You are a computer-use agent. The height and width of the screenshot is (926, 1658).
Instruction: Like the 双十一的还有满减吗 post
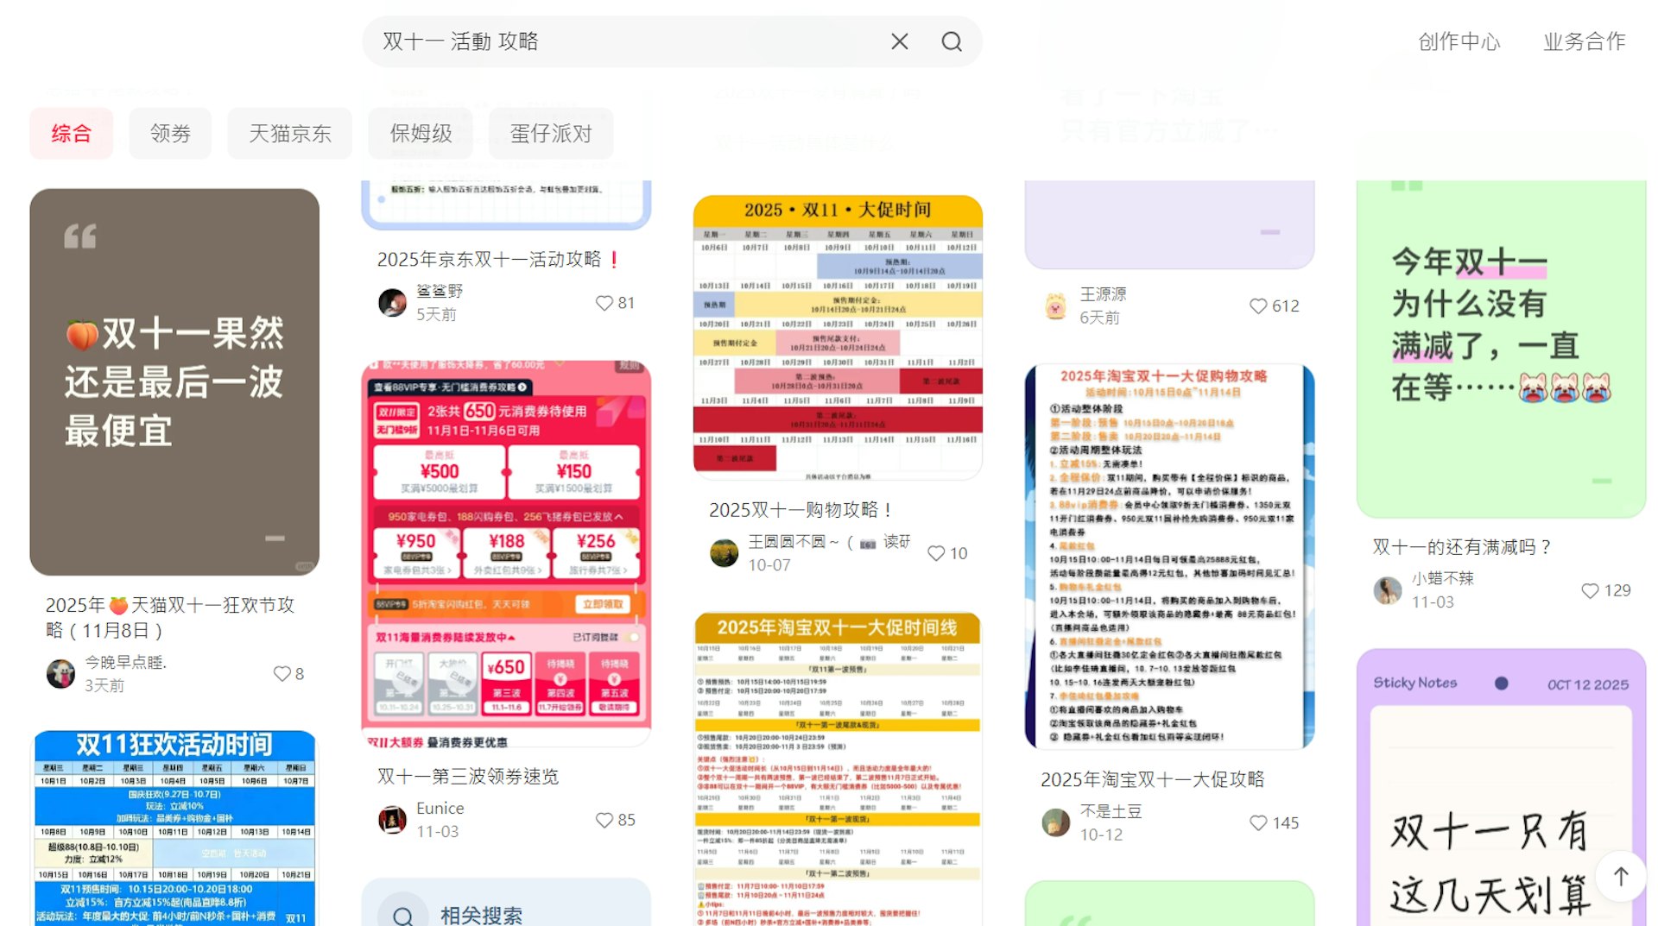tap(1589, 590)
